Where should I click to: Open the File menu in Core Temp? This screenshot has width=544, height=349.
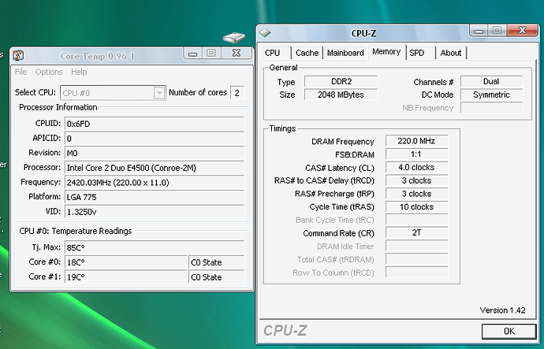pyautogui.click(x=21, y=72)
